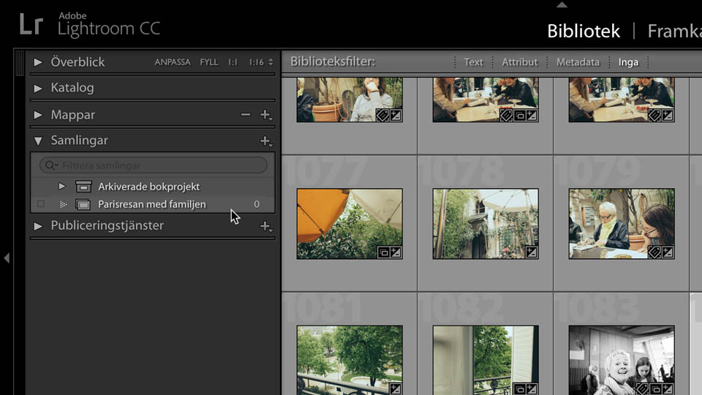Select the photo thumbnail numbered 1079
This screenshot has height=395, width=702.
pyautogui.click(x=621, y=223)
